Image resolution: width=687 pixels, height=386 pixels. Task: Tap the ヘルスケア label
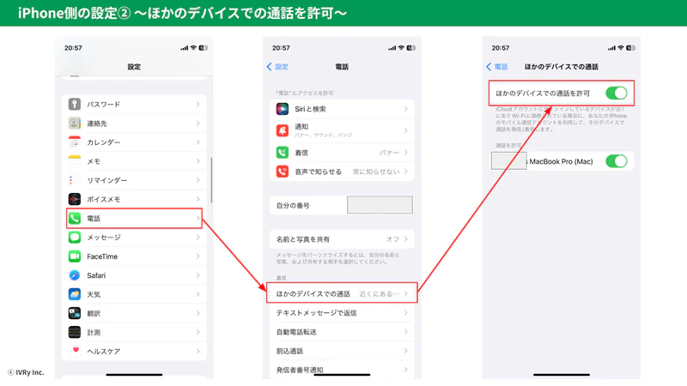pos(103,352)
